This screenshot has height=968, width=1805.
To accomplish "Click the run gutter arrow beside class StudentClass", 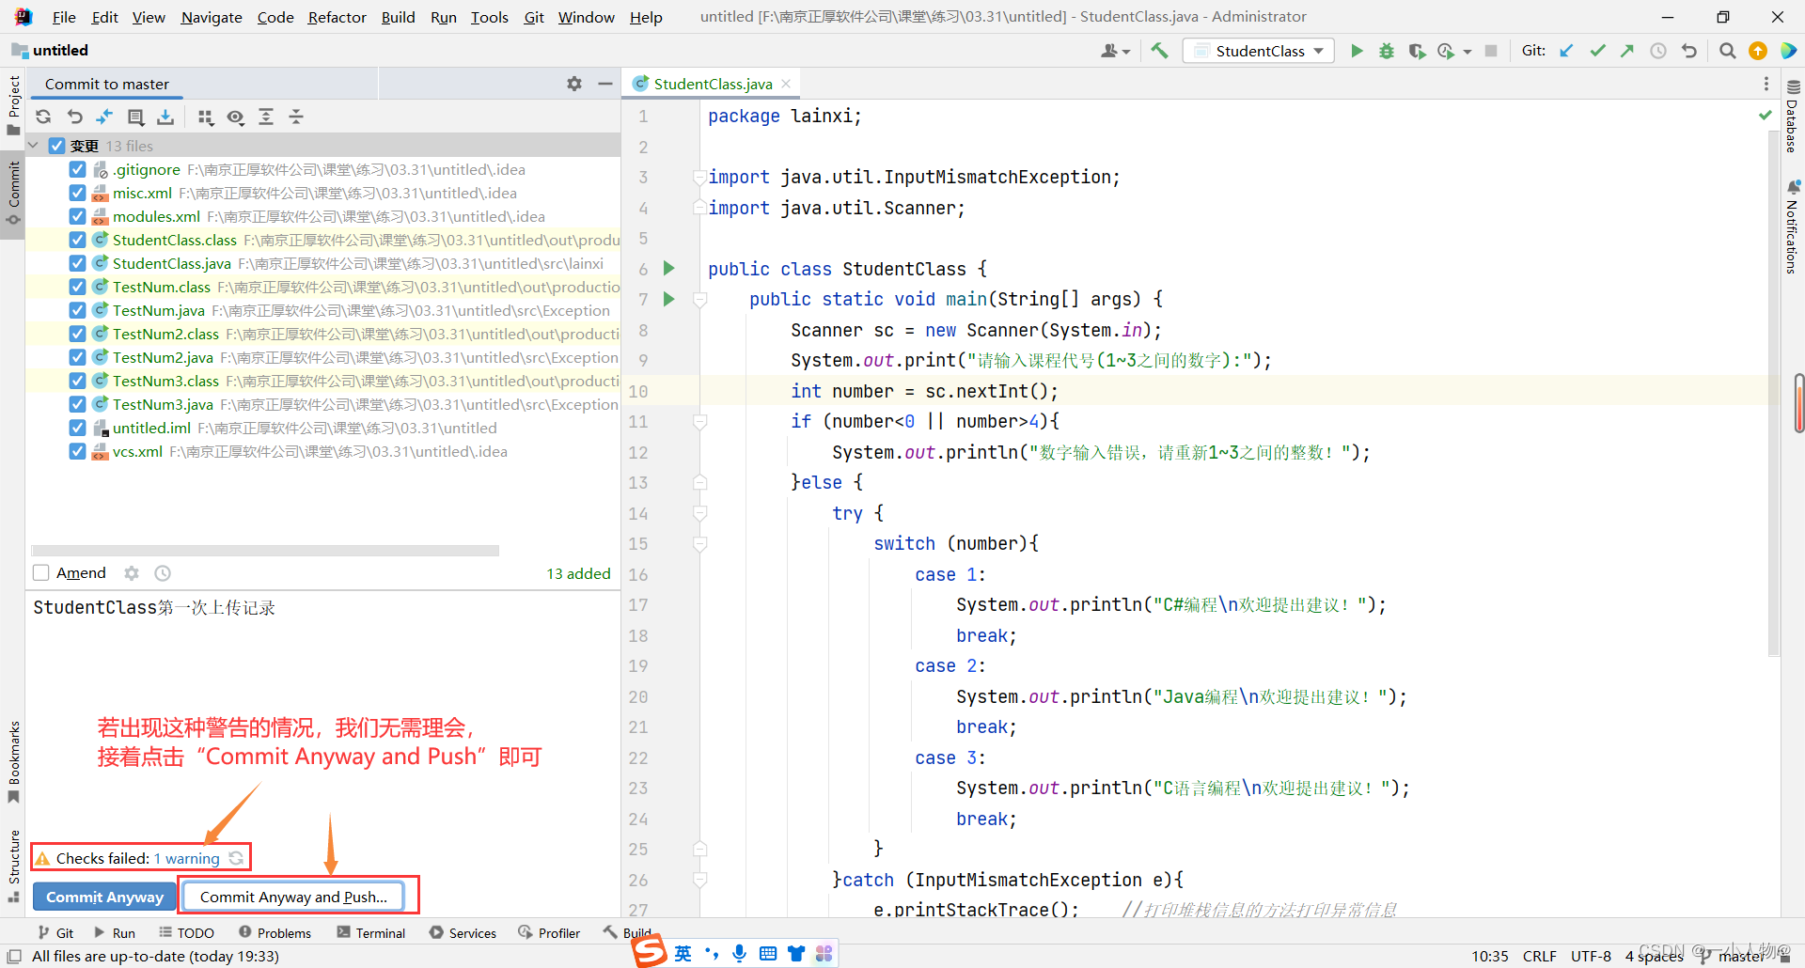I will click(x=669, y=268).
